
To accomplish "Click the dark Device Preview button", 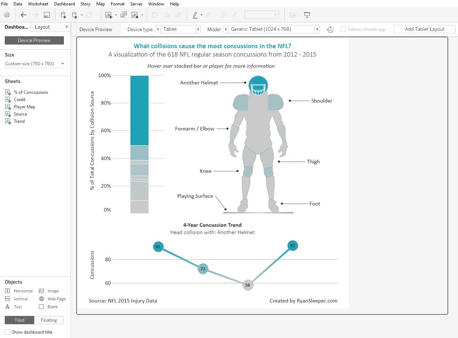I will click(x=34, y=40).
